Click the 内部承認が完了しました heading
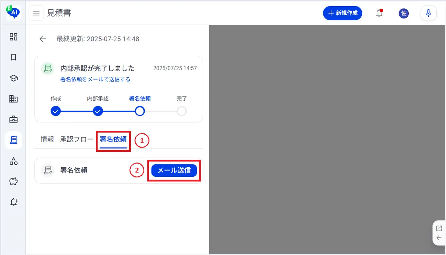 (98, 68)
